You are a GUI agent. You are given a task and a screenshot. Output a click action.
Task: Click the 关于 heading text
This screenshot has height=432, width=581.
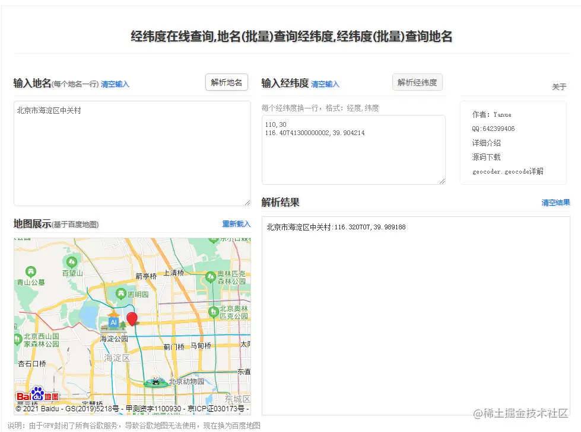[559, 87]
